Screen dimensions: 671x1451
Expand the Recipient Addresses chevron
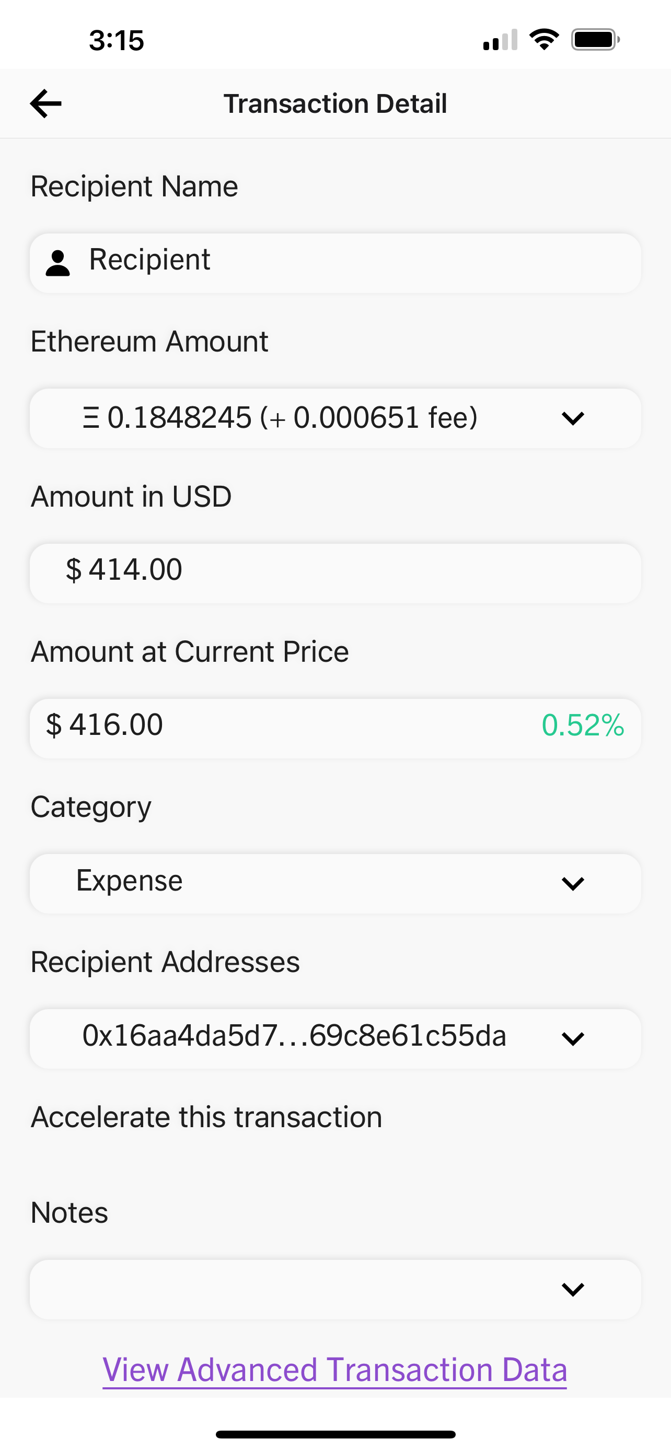pyautogui.click(x=572, y=1039)
